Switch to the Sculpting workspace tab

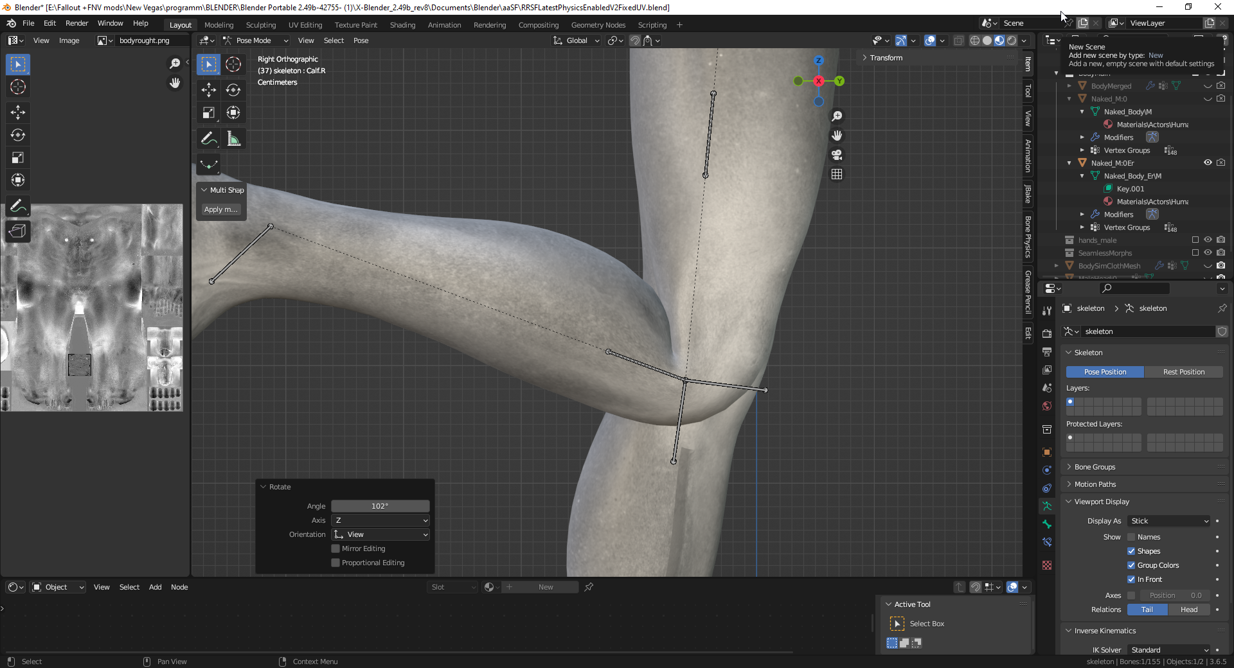click(x=260, y=25)
